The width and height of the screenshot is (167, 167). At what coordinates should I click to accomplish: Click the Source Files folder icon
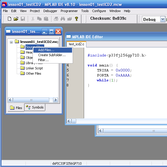click(x=22, y=47)
